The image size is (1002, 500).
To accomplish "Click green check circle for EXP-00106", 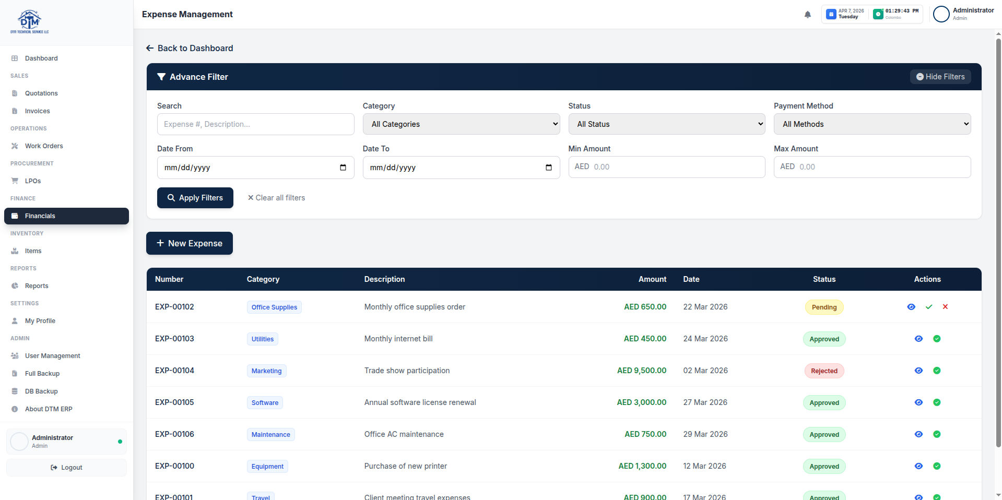I will point(936,434).
